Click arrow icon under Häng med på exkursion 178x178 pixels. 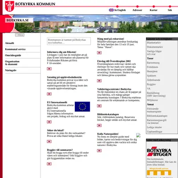point(99,53)
